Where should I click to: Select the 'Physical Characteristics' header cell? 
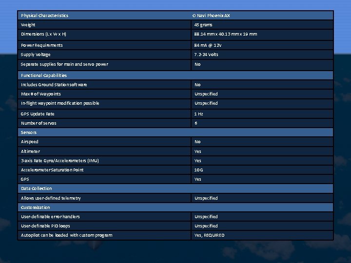click(44, 16)
